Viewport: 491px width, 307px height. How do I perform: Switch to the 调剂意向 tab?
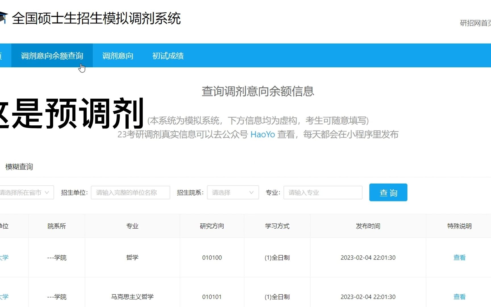(x=118, y=56)
